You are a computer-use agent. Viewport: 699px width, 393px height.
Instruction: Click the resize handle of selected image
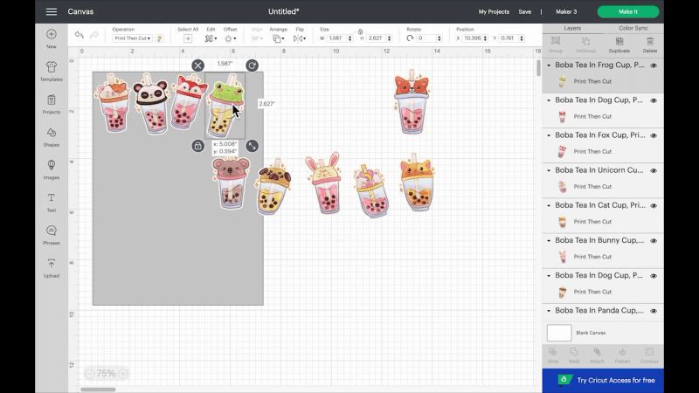[x=252, y=146]
